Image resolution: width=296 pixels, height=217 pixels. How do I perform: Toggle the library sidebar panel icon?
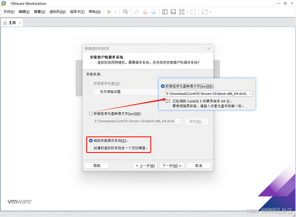(165, 12)
